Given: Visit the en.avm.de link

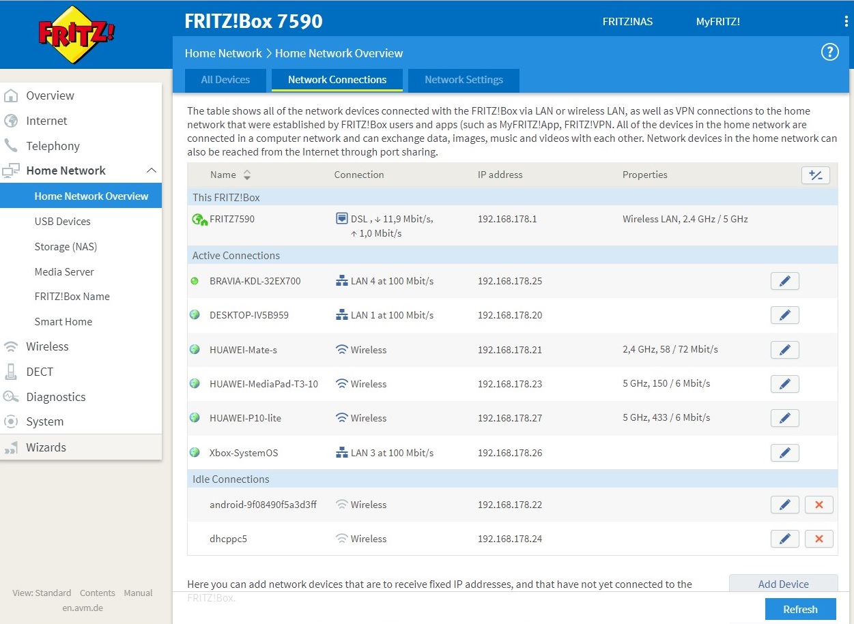Looking at the screenshot, I should pos(83,608).
